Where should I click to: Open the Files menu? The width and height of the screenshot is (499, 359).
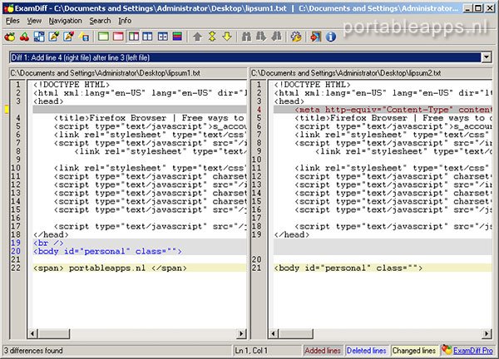(12, 21)
